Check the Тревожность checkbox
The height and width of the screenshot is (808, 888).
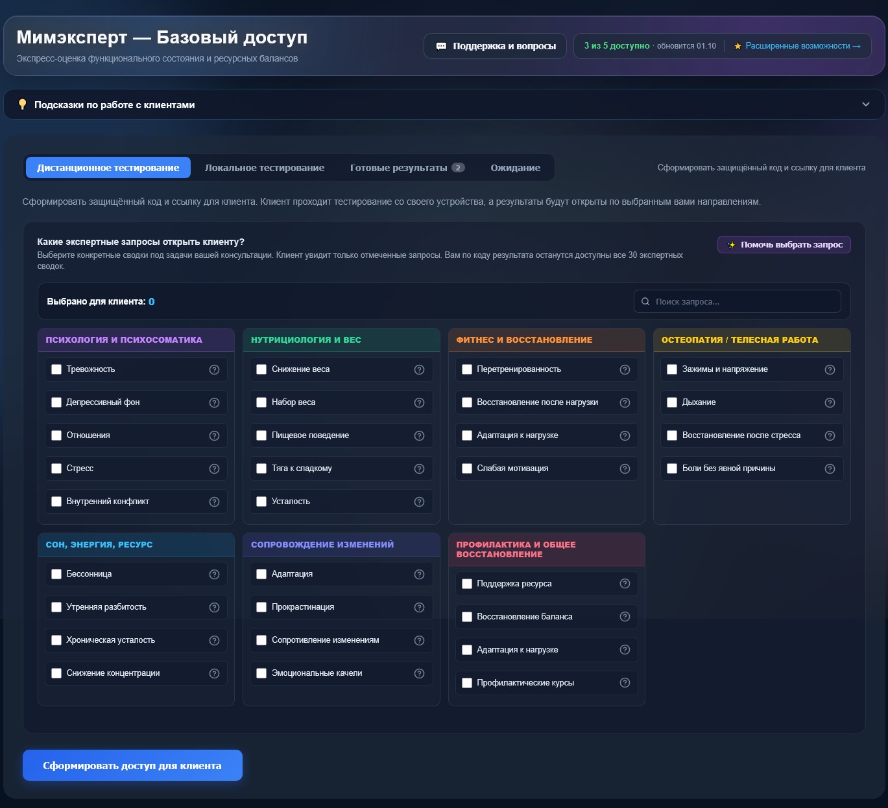pos(56,369)
